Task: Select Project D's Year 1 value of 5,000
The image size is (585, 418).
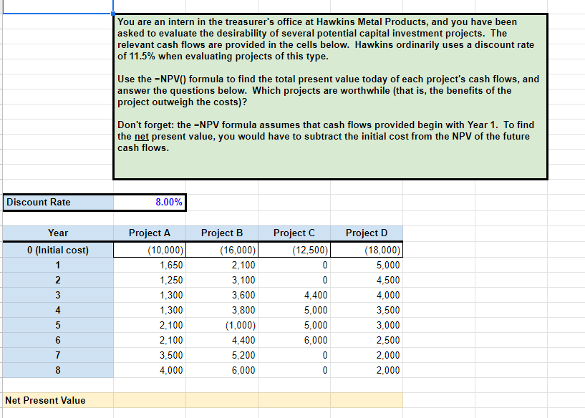Action: pyautogui.click(x=366, y=265)
